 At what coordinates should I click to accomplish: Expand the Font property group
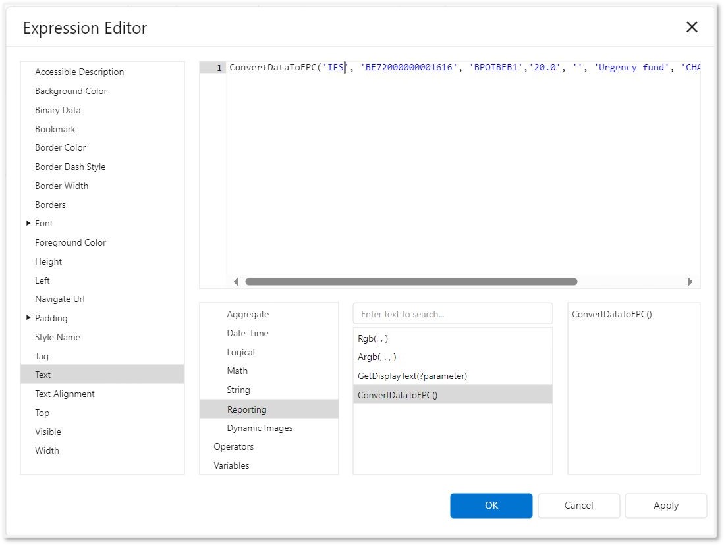[x=28, y=224]
